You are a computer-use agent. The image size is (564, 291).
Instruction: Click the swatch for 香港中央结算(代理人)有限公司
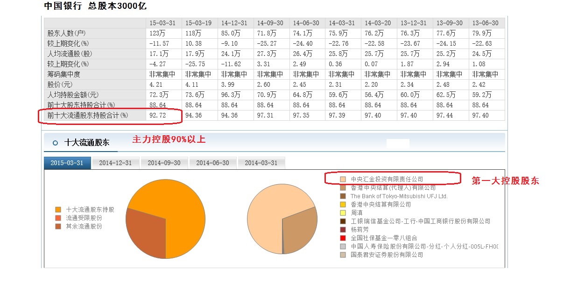343,187
